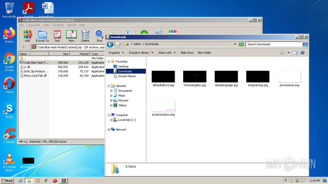Open the File menu in WinRAR
Screen dimensions: 328x184
click(21, 25)
